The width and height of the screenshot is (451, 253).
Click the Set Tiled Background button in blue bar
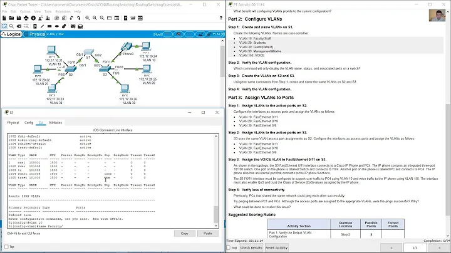point(200,34)
